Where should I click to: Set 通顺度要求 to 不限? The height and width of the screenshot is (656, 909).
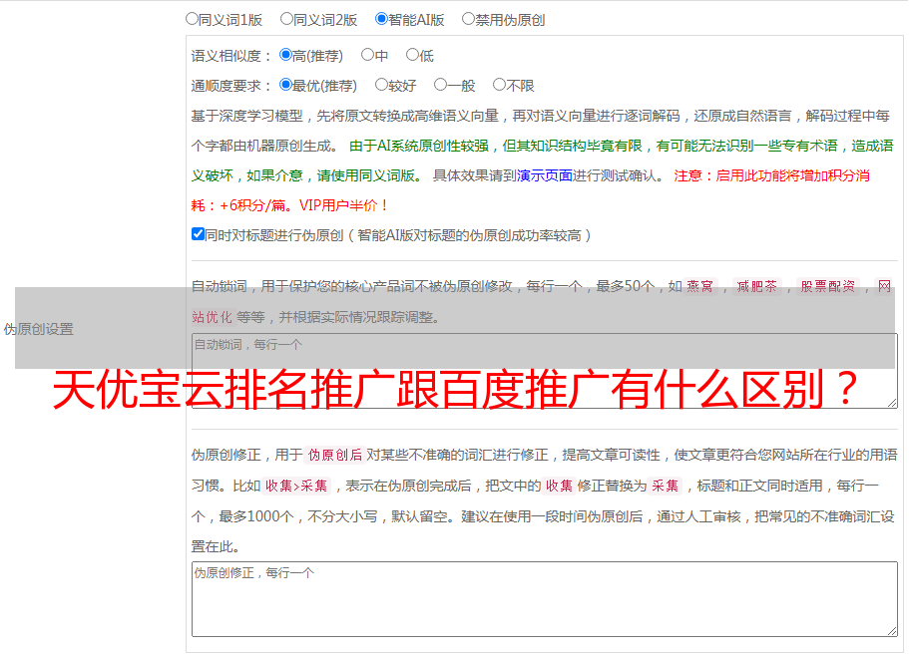click(x=499, y=85)
